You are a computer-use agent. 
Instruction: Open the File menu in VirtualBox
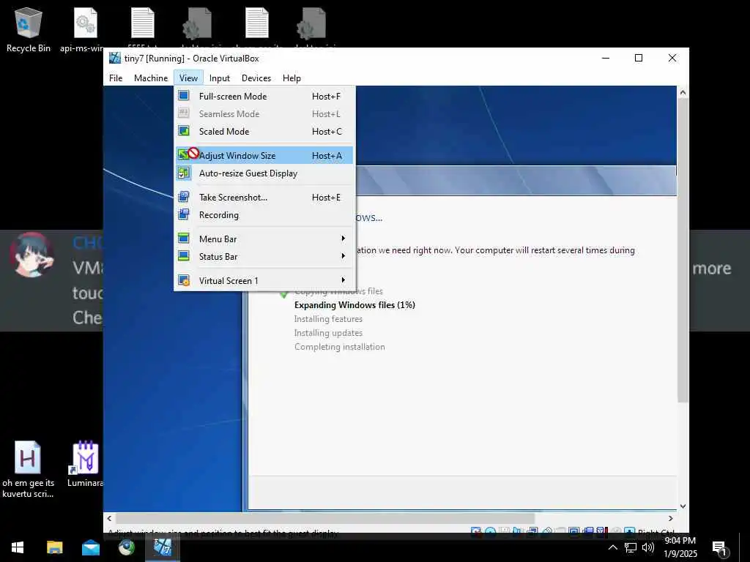point(116,78)
